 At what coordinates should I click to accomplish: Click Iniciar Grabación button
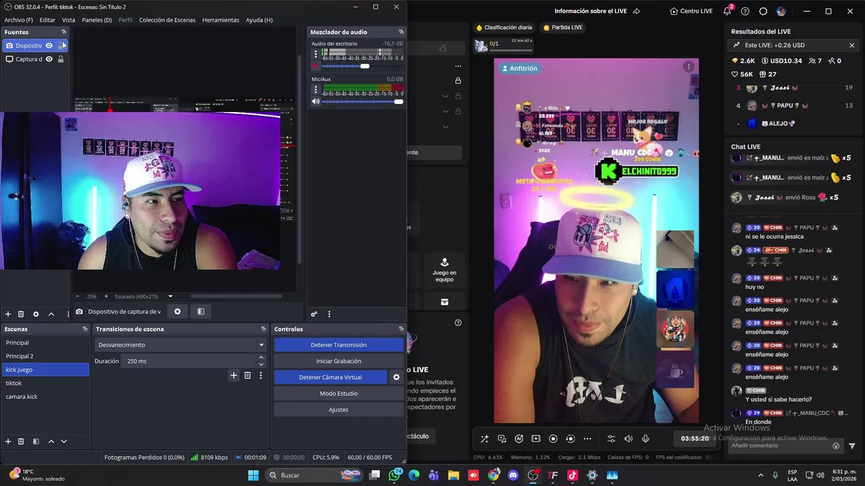339,361
